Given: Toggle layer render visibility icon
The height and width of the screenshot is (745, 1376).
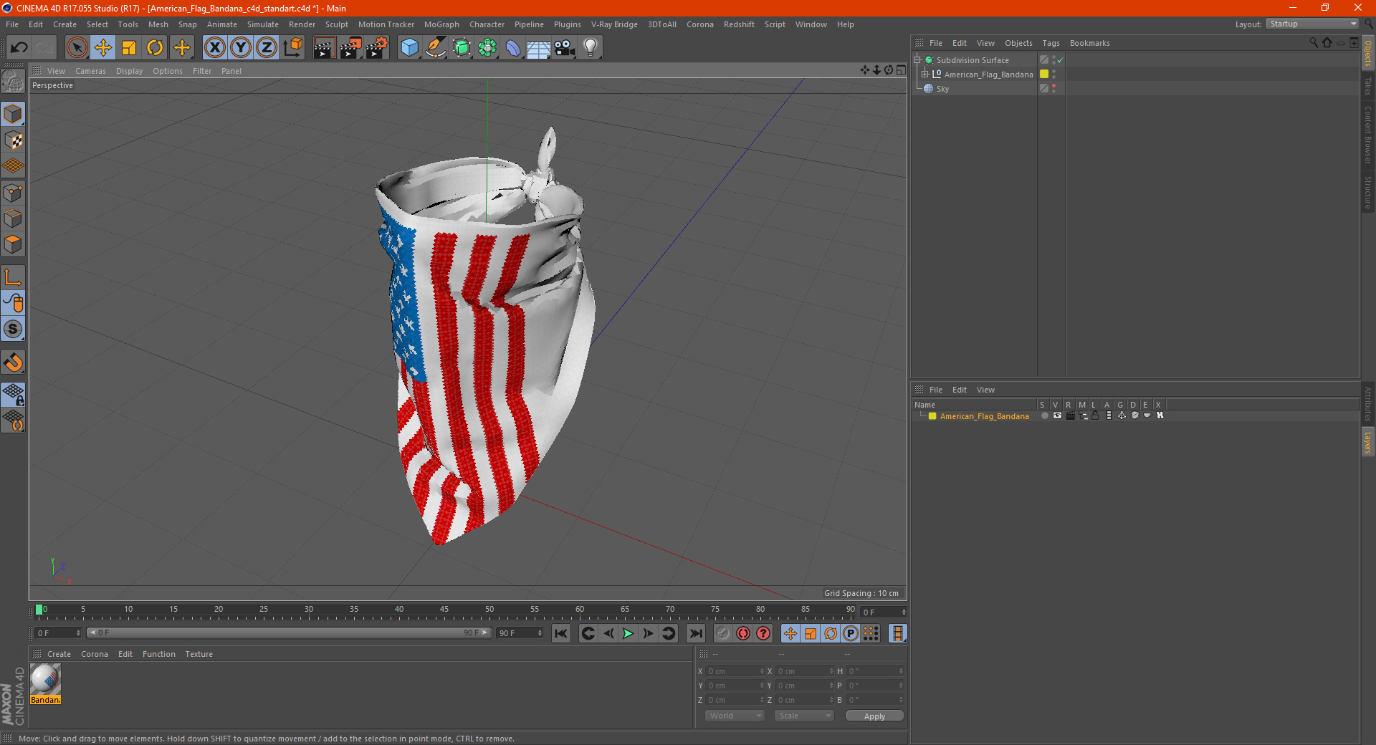Looking at the screenshot, I should pos(1070,415).
